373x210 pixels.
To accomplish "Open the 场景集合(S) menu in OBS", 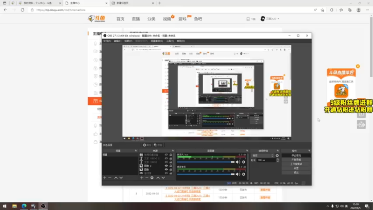I will [157, 41].
